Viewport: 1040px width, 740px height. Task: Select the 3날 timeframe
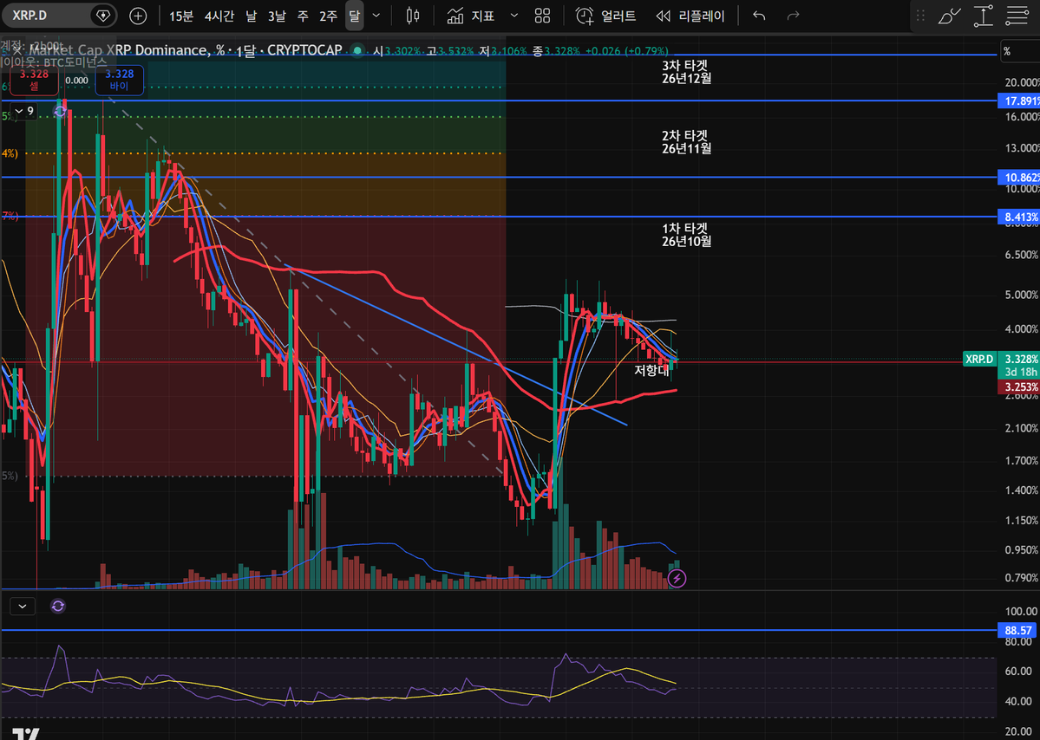coord(277,16)
